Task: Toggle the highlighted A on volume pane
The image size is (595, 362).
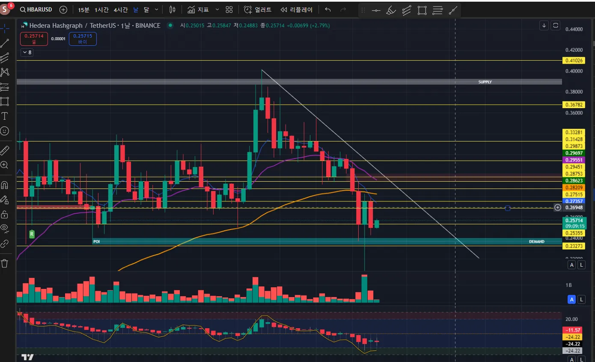Action: (x=571, y=299)
